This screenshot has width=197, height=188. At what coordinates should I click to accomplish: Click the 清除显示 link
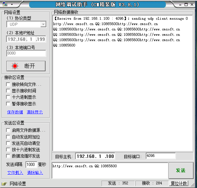tap(35, 112)
